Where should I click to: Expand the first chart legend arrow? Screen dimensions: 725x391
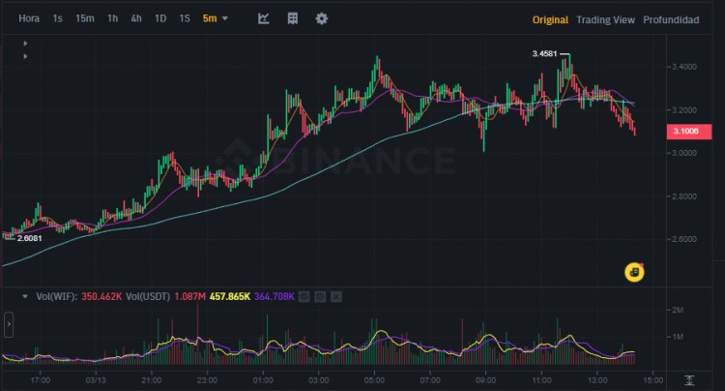coord(24,44)
